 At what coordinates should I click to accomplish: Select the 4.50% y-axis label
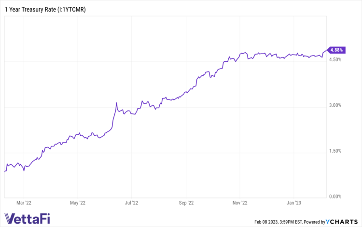click(335, 59)
